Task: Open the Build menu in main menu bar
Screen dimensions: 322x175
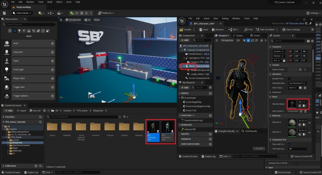Action: tap(49, 2)
